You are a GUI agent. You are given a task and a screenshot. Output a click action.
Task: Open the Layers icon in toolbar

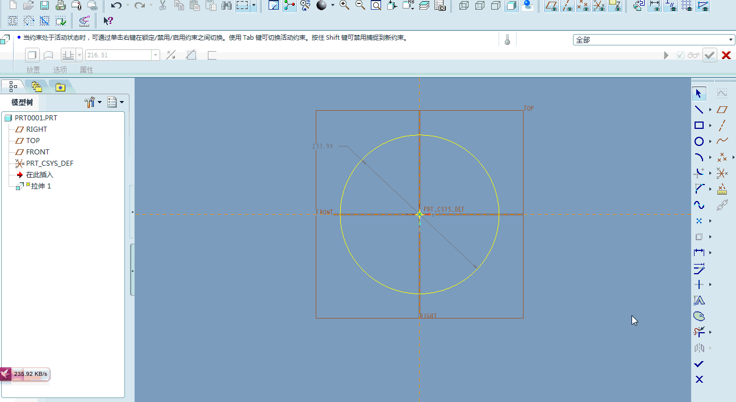pos(424,6)
